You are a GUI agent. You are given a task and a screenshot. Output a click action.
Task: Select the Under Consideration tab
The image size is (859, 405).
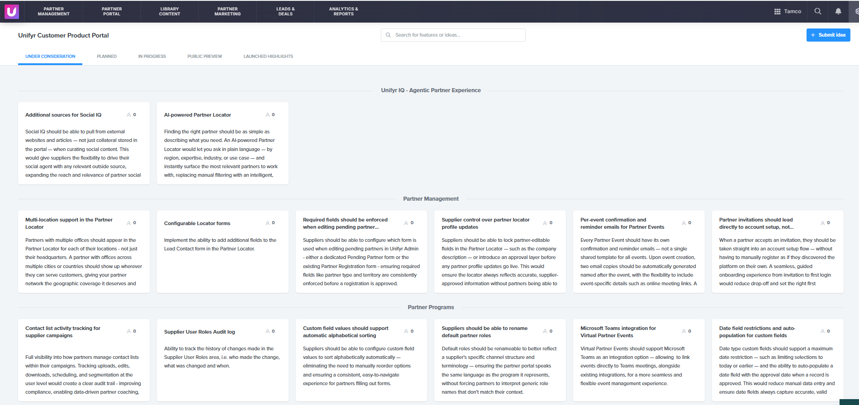coord(50,57)
